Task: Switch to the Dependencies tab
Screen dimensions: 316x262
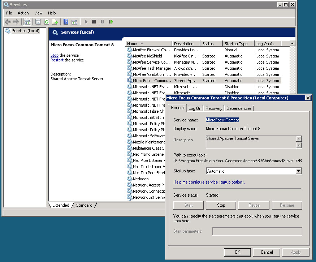Action: [239, 108]
